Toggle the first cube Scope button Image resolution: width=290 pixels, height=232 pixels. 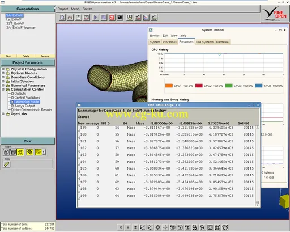[x=6, y=152]
